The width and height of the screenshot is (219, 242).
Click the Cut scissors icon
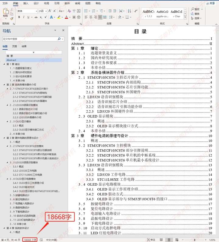[12, 9]
